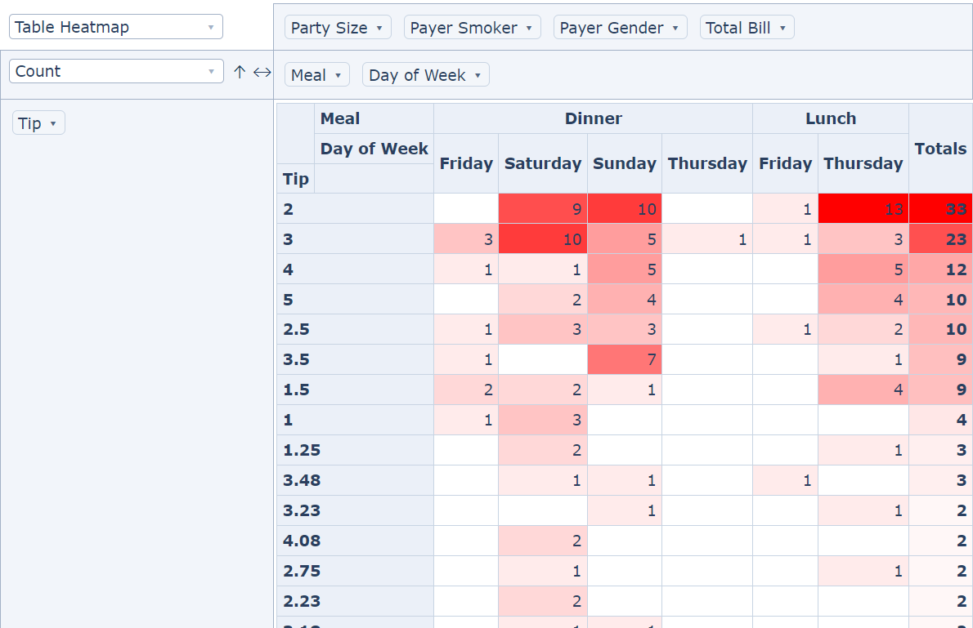Click the Dinner column group header
The height and width of the screenshot is (628, 973).
pyautogui.click(x=593, y=118)
